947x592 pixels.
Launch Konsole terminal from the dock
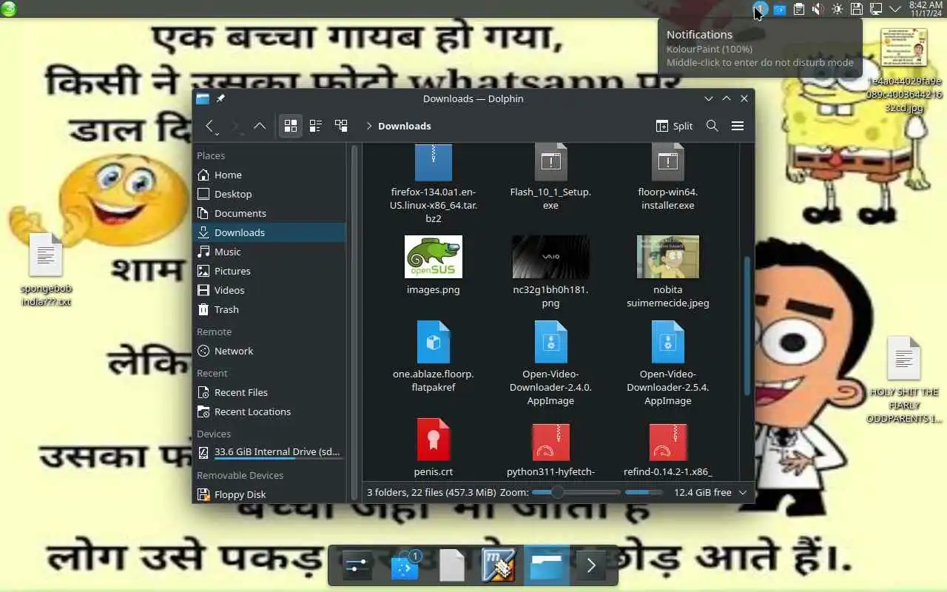pyautogui.click(x=590, y=566)
